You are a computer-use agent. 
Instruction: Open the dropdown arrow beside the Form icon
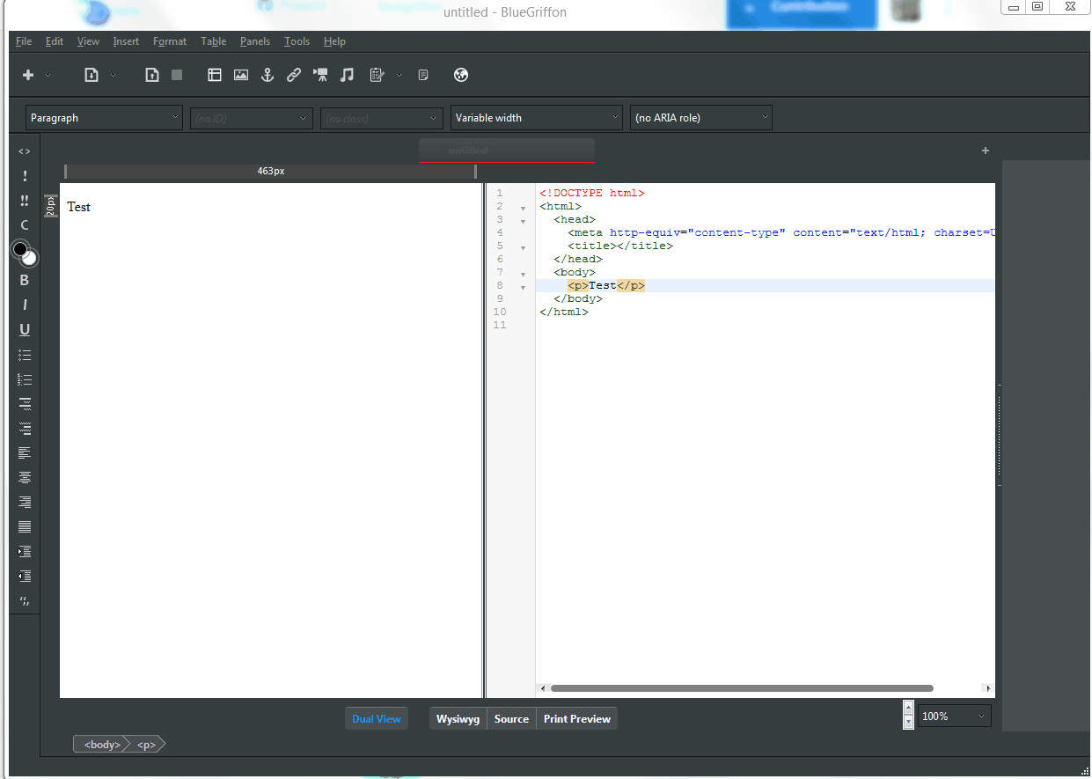tap(399, 76)
